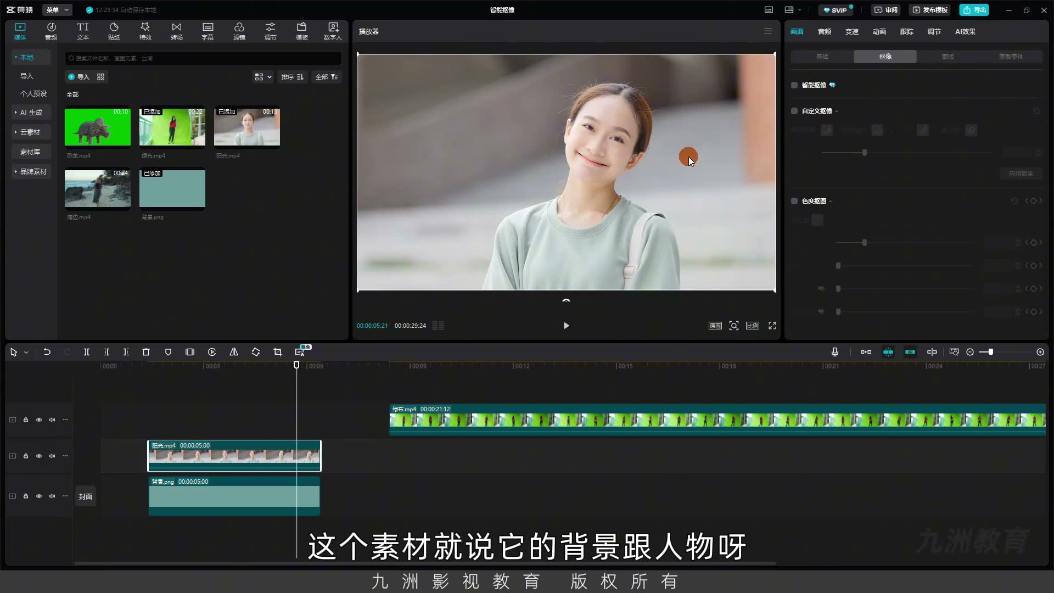Click the mirror flip icon in timeline toolbar
This screenshot has height=593, width=1054.
(234, 352)
